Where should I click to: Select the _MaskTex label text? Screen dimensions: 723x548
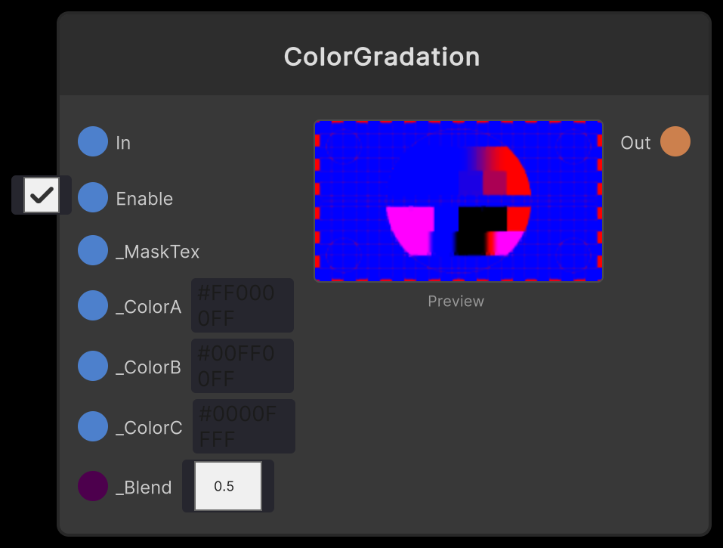pos(158,249)
